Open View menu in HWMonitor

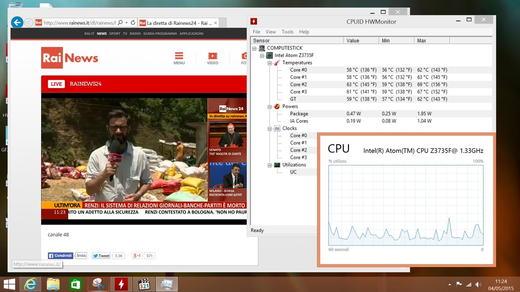270,32
